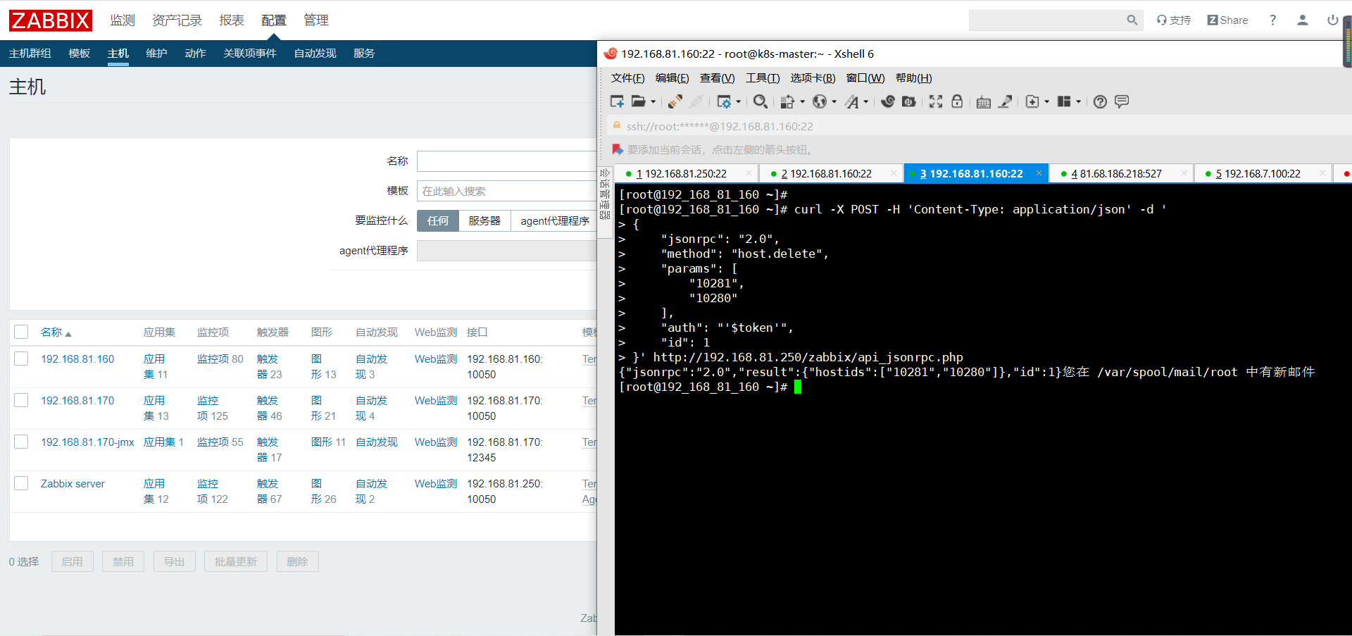This screenshot has height=636, width=1352.
Task: Check the box for host 192.168.81.170-jmx
Action: pos(21,442)
